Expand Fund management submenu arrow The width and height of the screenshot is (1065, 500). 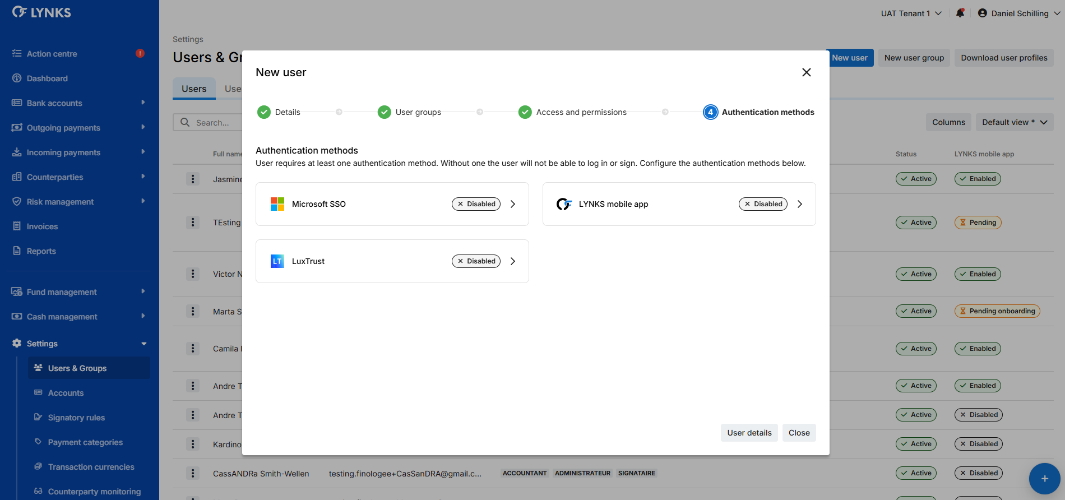[x=143, y=291]
